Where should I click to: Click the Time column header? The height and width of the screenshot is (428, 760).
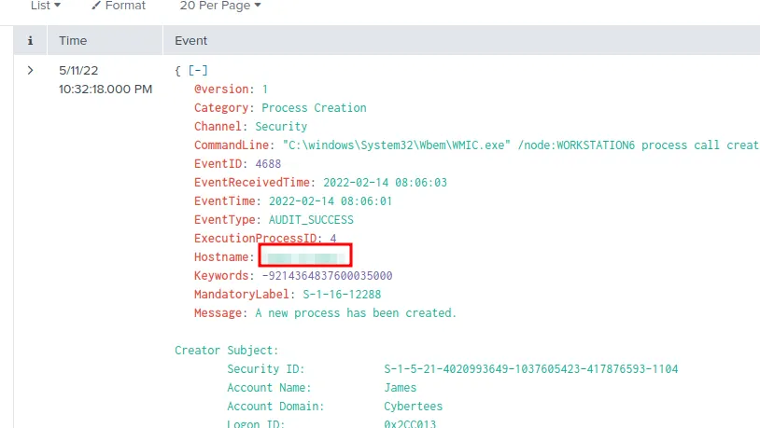[x=73, y=41]
